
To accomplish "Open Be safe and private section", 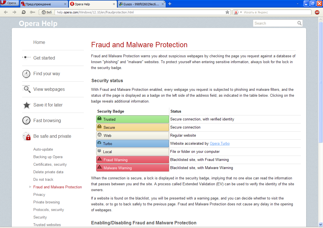I will 52,136.
